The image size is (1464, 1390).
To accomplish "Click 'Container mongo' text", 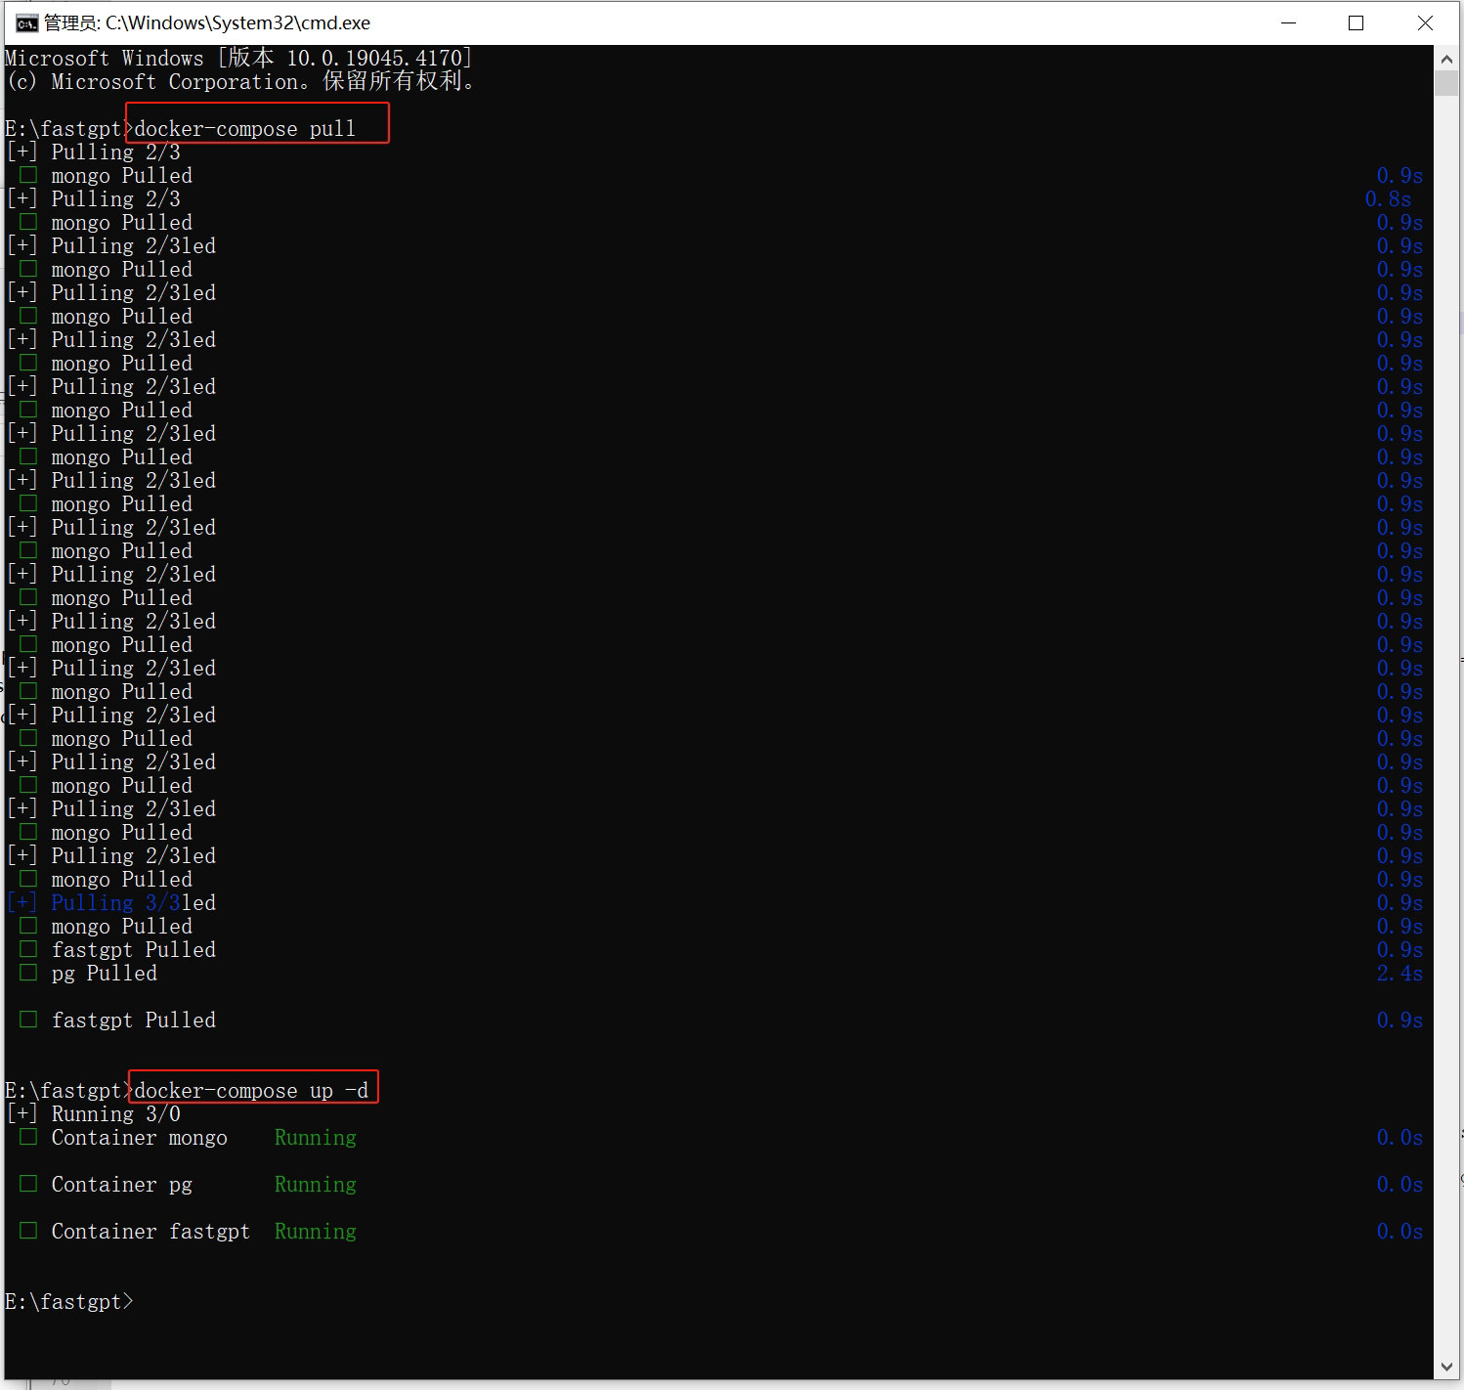I will click(139, 1138).
